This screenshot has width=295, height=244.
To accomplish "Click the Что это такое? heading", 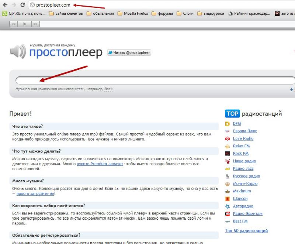I will pos(27,127).
